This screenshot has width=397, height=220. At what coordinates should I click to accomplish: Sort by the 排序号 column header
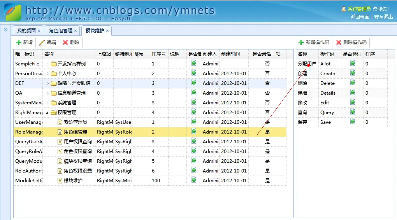[158, 54]
